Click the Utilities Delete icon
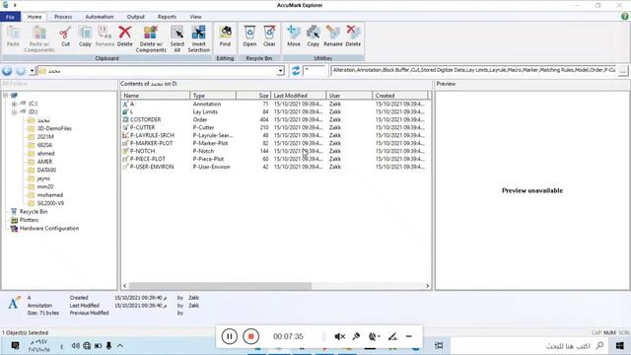This screenshot has height=355, width=631. pos(353,33)
